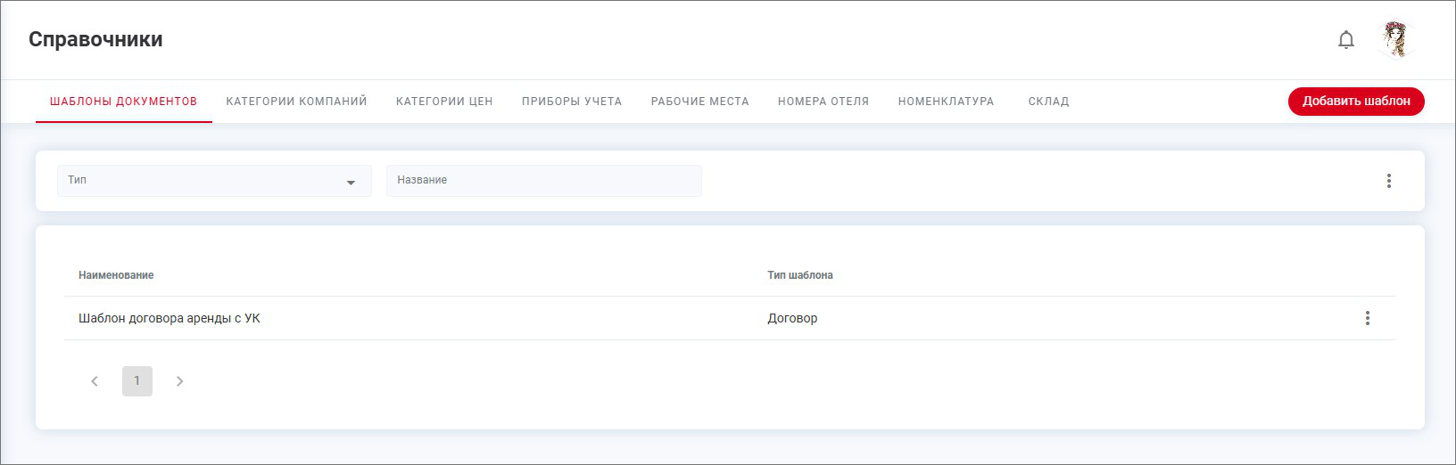The image size is (1456, 465).
Task: Focus the Название search field
Action: (x=543, y=181)
